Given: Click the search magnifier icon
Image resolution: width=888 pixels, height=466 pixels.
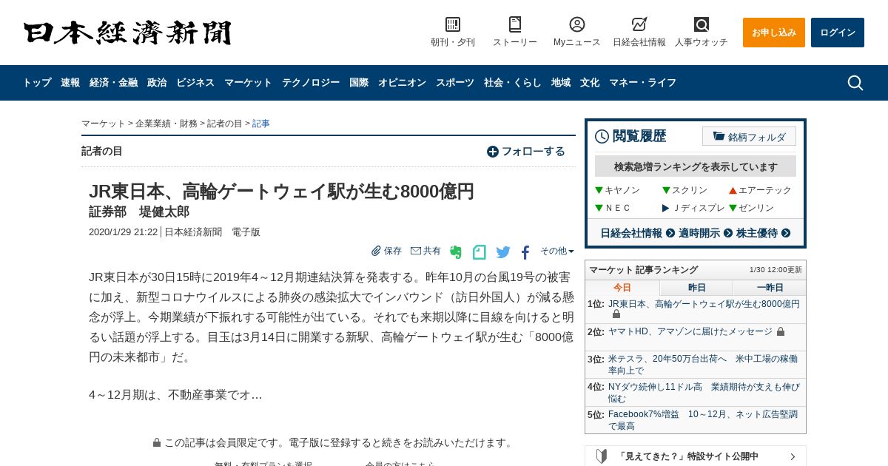Looking at the screenshot, I should tap(855, 83).
